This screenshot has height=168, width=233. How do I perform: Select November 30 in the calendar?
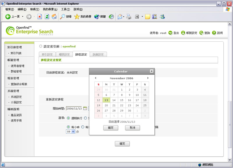point(129,111)
